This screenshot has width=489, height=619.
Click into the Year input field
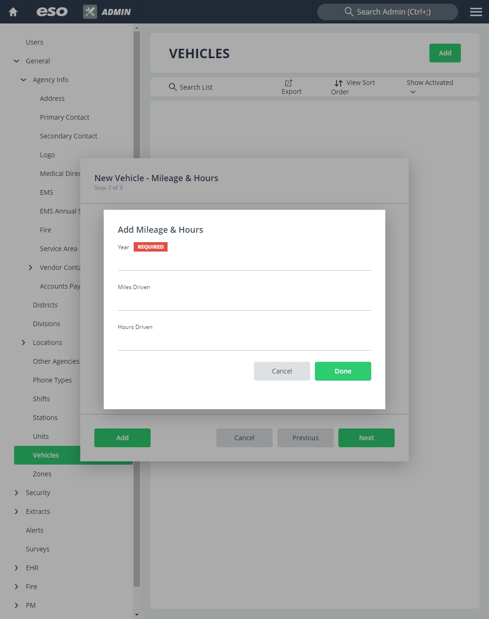[244, 262]
